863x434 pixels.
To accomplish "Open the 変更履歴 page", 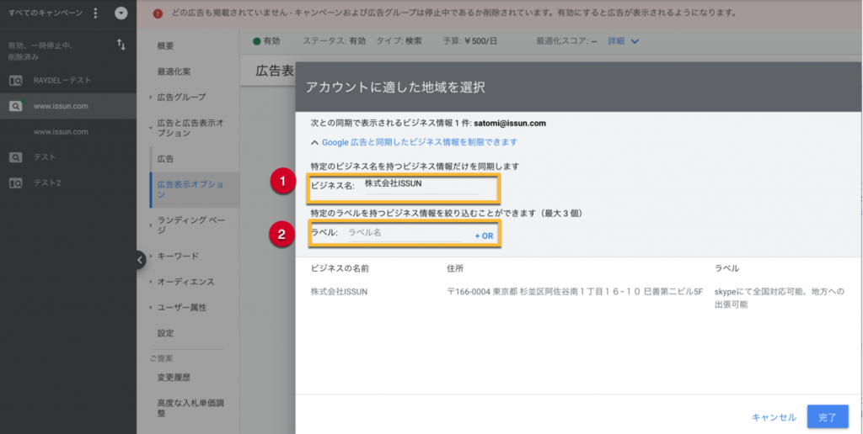I will (174, 378).
